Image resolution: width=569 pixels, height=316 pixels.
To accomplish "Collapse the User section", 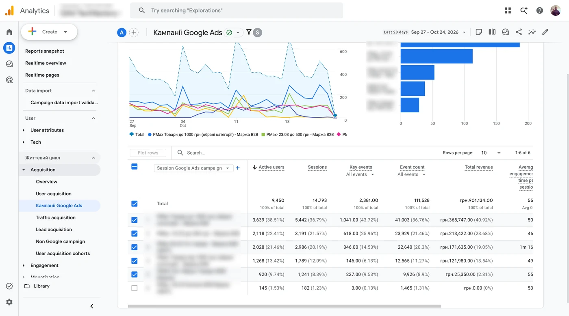I will pos(93,118).
